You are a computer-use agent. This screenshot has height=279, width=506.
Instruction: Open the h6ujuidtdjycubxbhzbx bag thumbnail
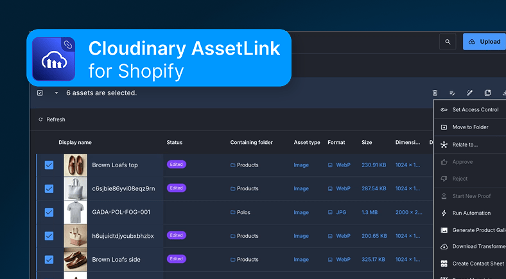tap(75, 236)
